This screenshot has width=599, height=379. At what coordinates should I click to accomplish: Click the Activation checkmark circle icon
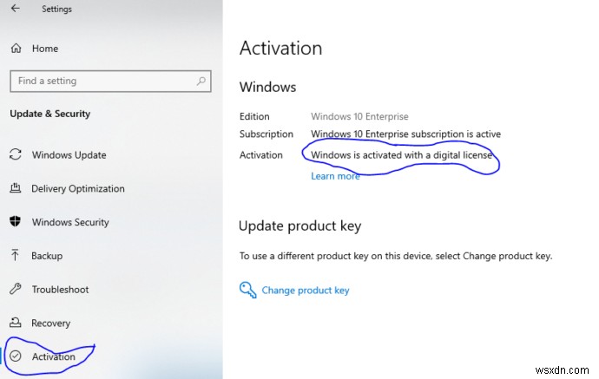point(16,356)
